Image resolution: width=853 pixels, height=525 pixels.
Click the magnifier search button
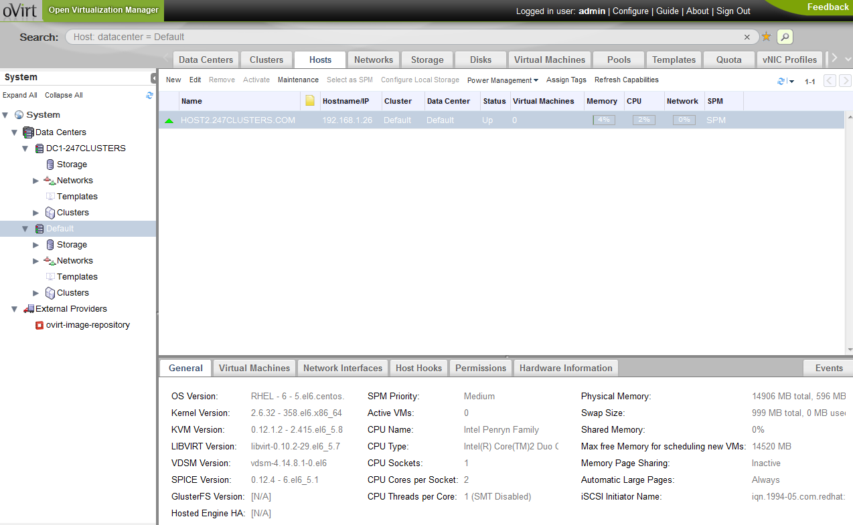[785, 37]
